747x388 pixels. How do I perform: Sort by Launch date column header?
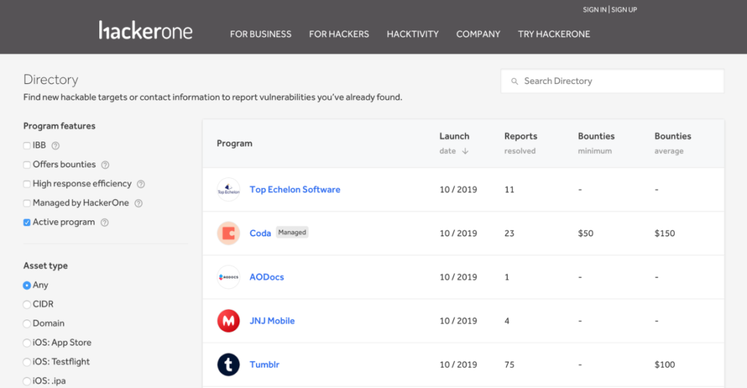(454, 143)
